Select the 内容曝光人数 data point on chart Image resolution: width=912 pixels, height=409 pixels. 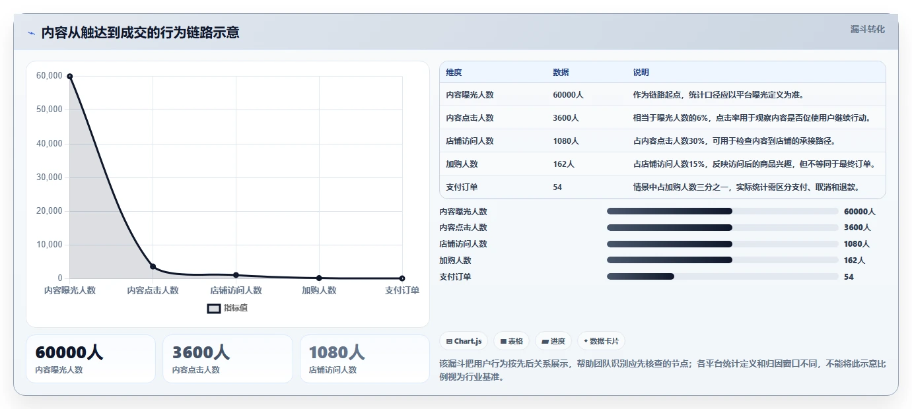[x=69, y=76]
